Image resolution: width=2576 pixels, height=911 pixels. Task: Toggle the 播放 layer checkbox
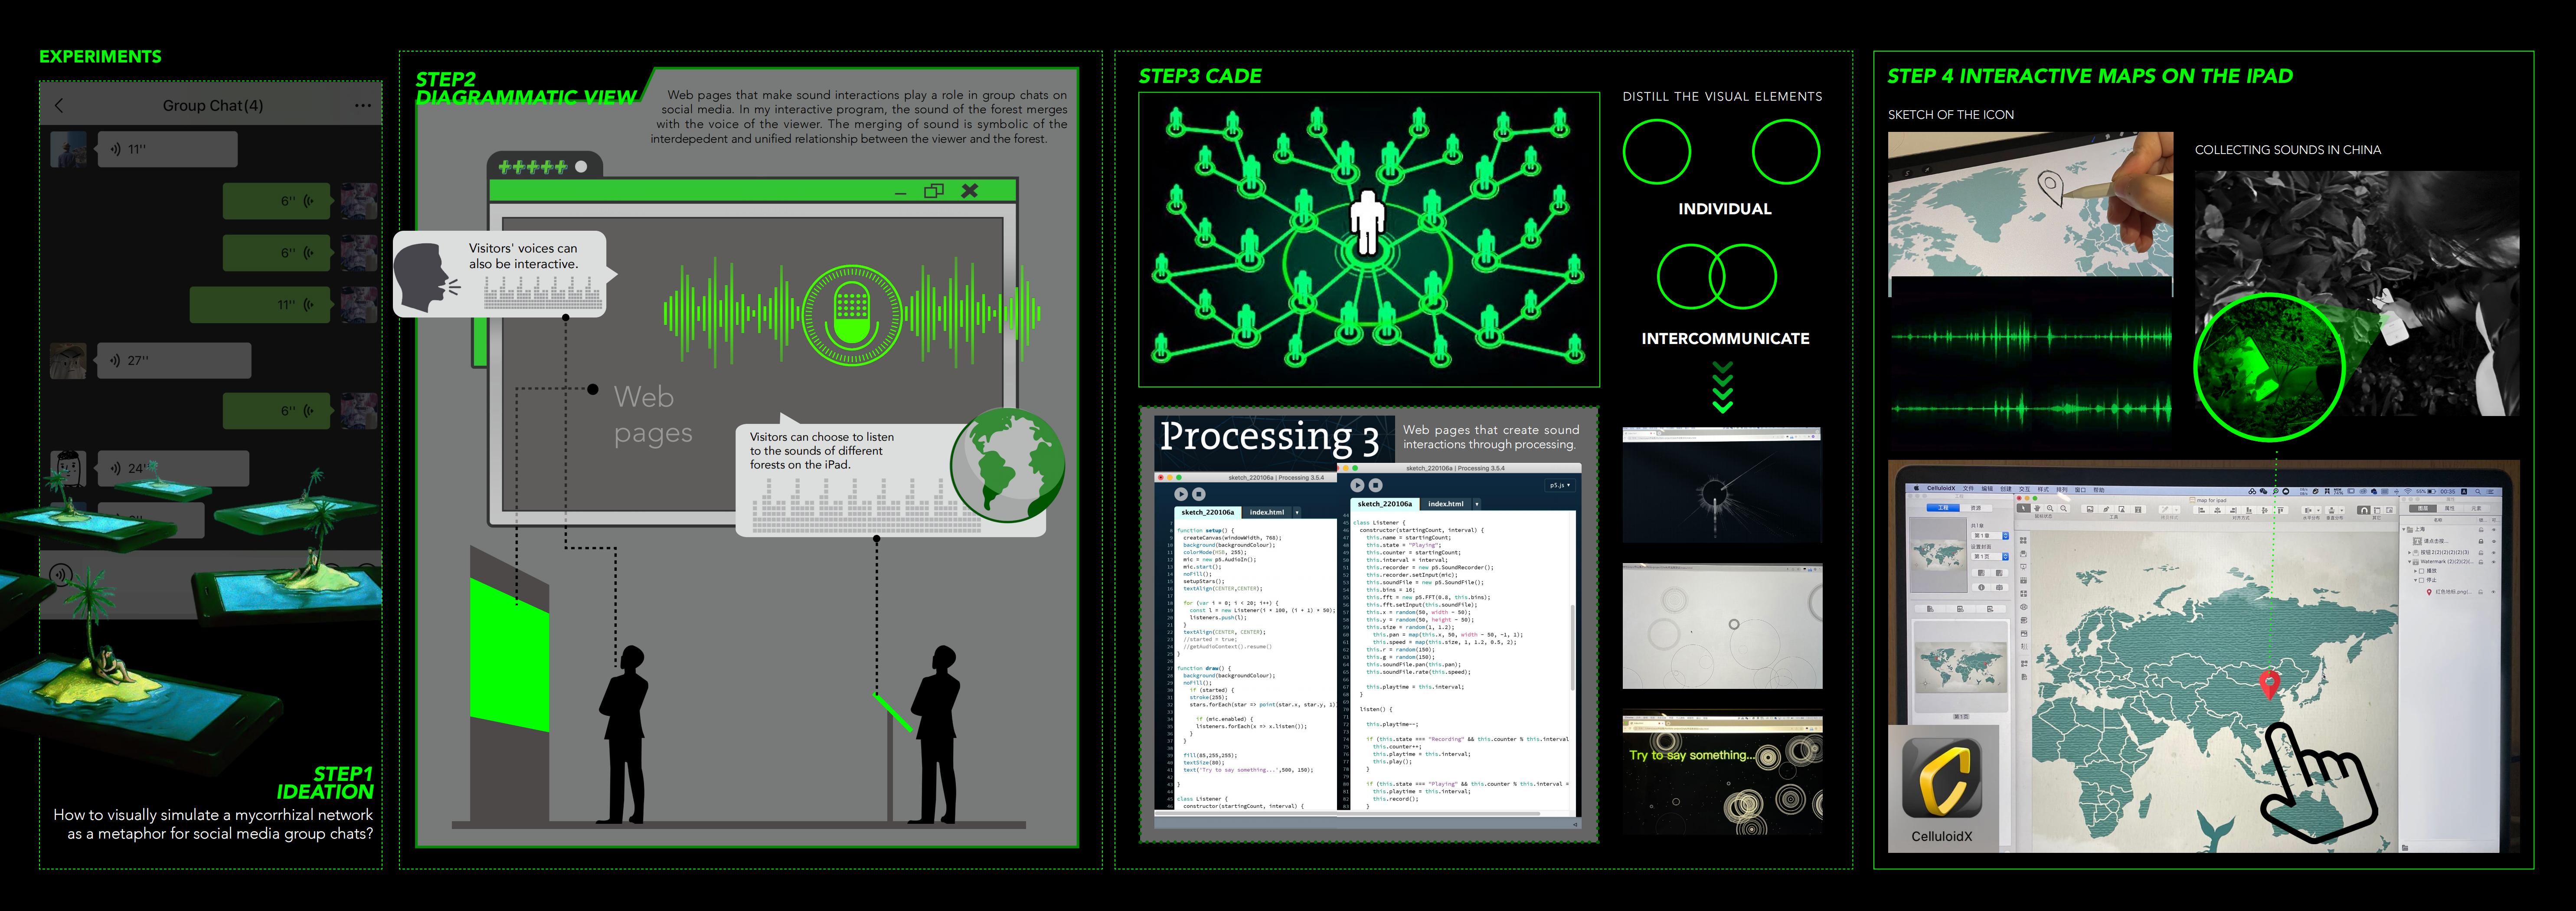[2422, 571]
